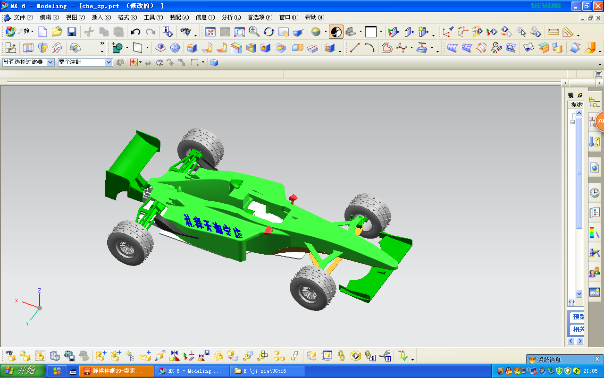
Task: Click the Undo arrow icon
Action: [136, 32]
